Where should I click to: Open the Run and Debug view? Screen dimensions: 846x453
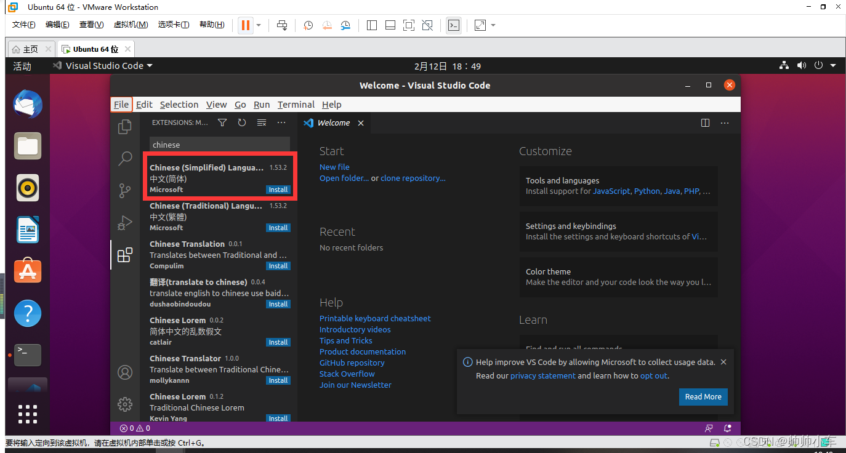pos(125,223)
